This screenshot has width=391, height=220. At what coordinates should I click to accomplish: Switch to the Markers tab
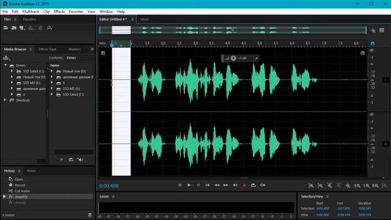click(75, 49)
